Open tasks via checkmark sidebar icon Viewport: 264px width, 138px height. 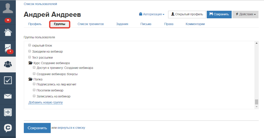tap(8, 80)
